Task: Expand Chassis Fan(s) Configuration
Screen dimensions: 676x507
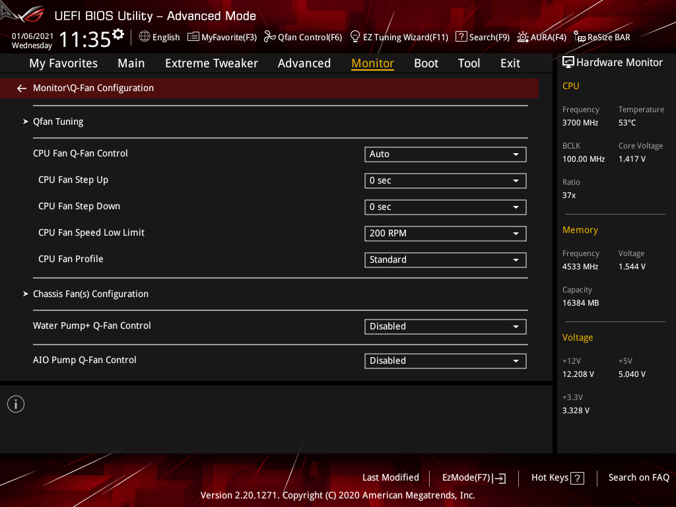Action: (x=90, y=294)
